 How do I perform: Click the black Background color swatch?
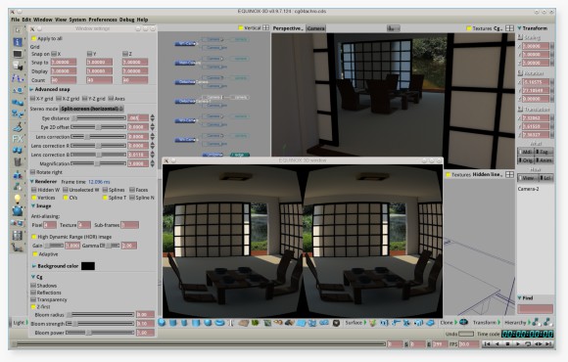88,266
